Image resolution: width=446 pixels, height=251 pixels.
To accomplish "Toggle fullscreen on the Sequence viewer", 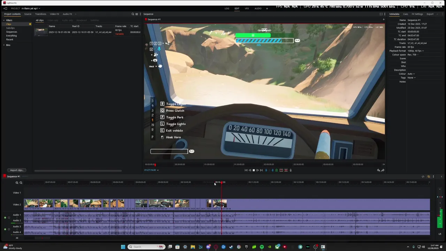I will [x=381, y=14].
